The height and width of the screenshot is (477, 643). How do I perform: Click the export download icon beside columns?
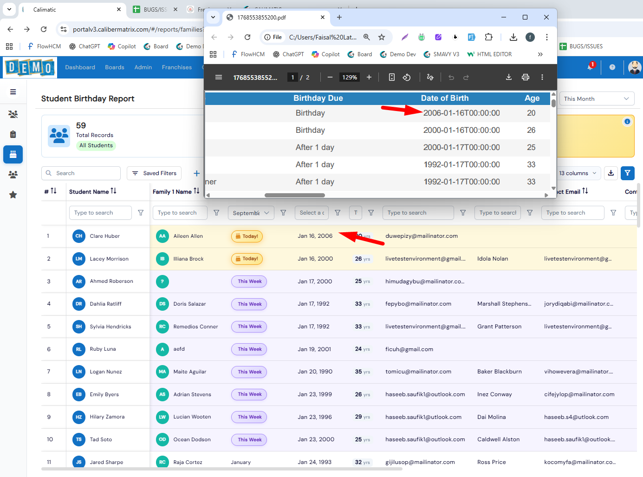(x=611, y=173)
